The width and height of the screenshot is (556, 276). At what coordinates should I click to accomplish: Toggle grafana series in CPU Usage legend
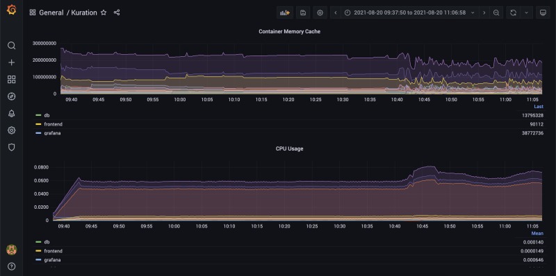click(x=52, y=260)
